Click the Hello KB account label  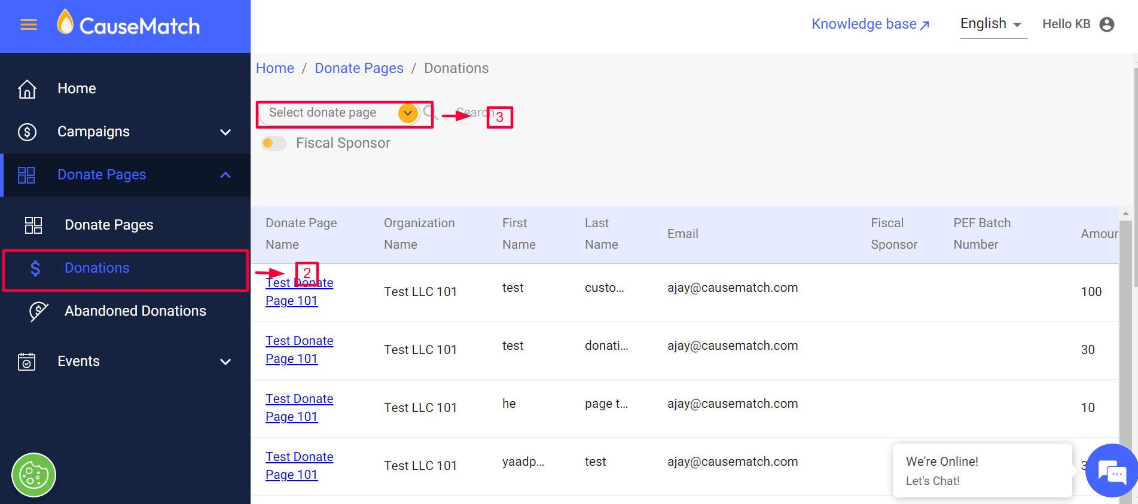pos(1066,24)
